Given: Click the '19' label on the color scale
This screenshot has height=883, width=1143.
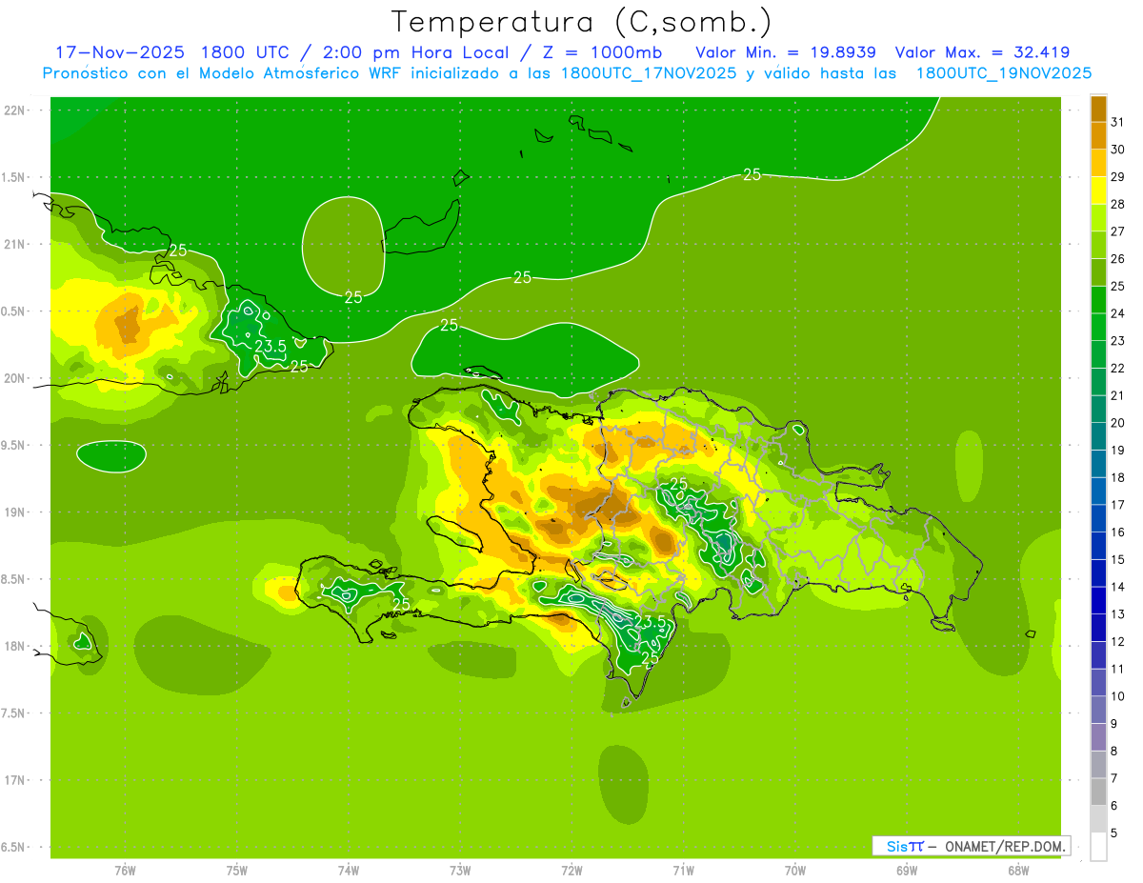Looking at the screenshot, I should [x=1117, y=450].
